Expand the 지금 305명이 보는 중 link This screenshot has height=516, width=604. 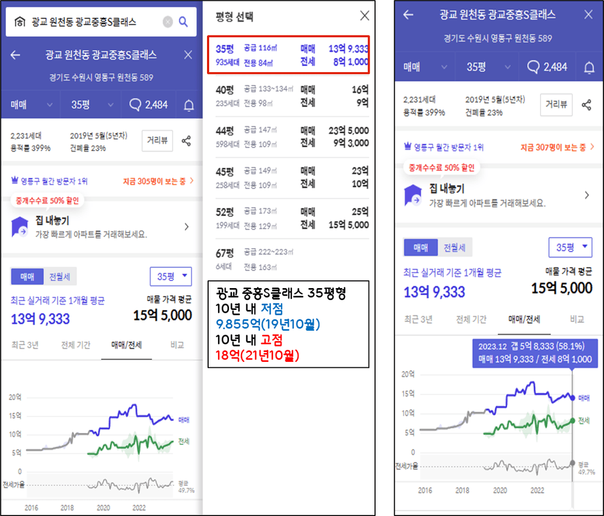[x=158, y=181]
